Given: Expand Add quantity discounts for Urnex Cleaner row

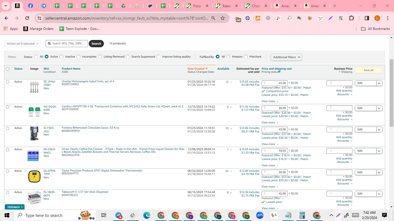Looking at the screenshot, I should tap(344, 160).
